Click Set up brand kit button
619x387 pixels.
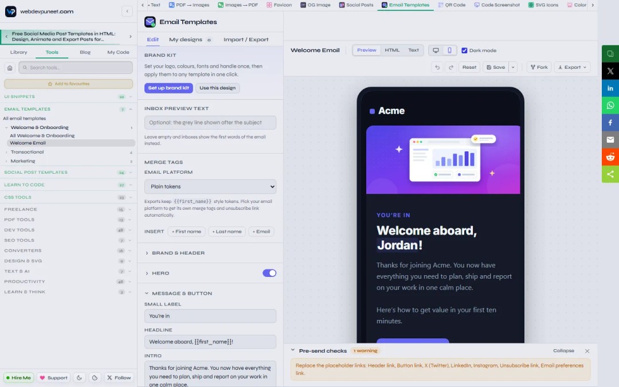pyautogui.click(x=169, y=88)
